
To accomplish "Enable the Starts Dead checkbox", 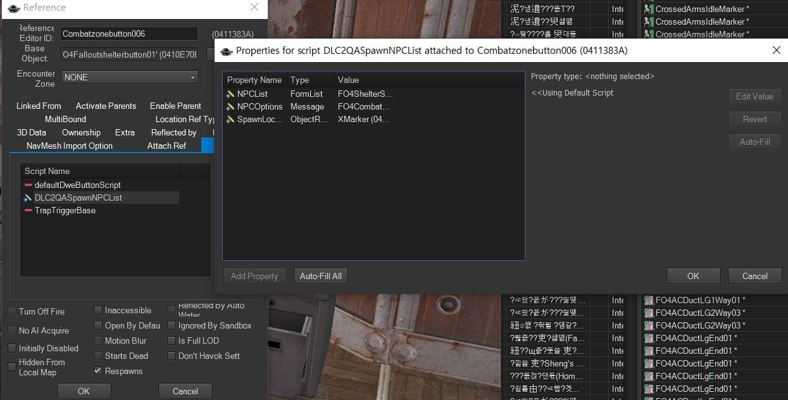I will pos(98,356).
